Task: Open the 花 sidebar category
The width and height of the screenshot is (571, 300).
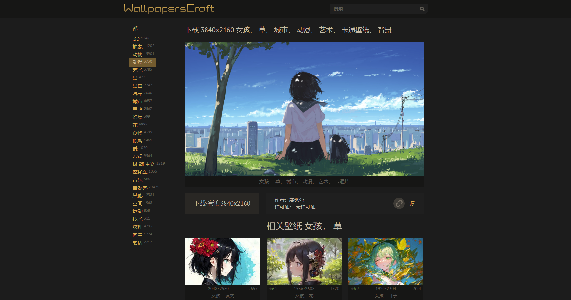Action: click(135, 125)
